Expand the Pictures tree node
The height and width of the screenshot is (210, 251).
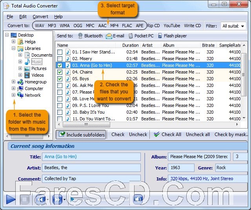pyautogui.click(x=20, y=68)
